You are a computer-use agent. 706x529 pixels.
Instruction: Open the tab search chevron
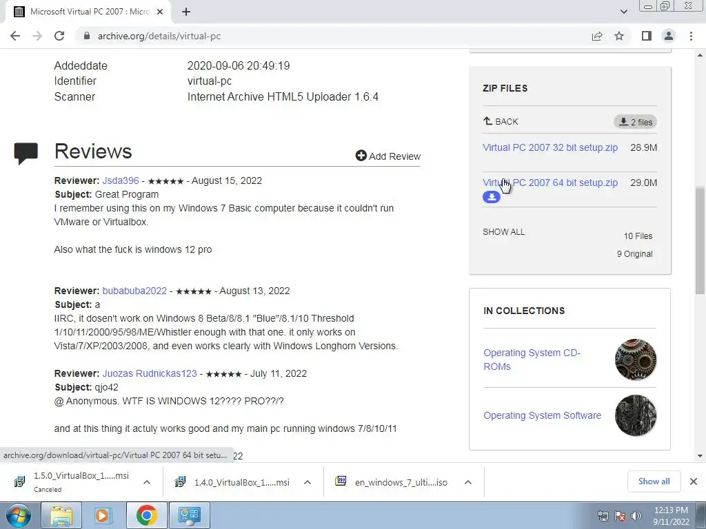pos(623,12)
